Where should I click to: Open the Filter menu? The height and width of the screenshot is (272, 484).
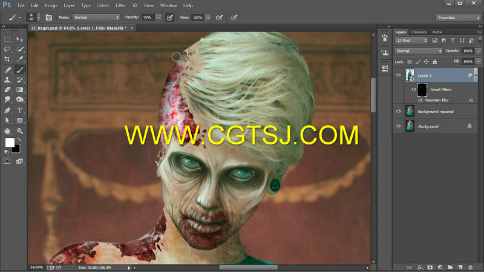point(120,5)
